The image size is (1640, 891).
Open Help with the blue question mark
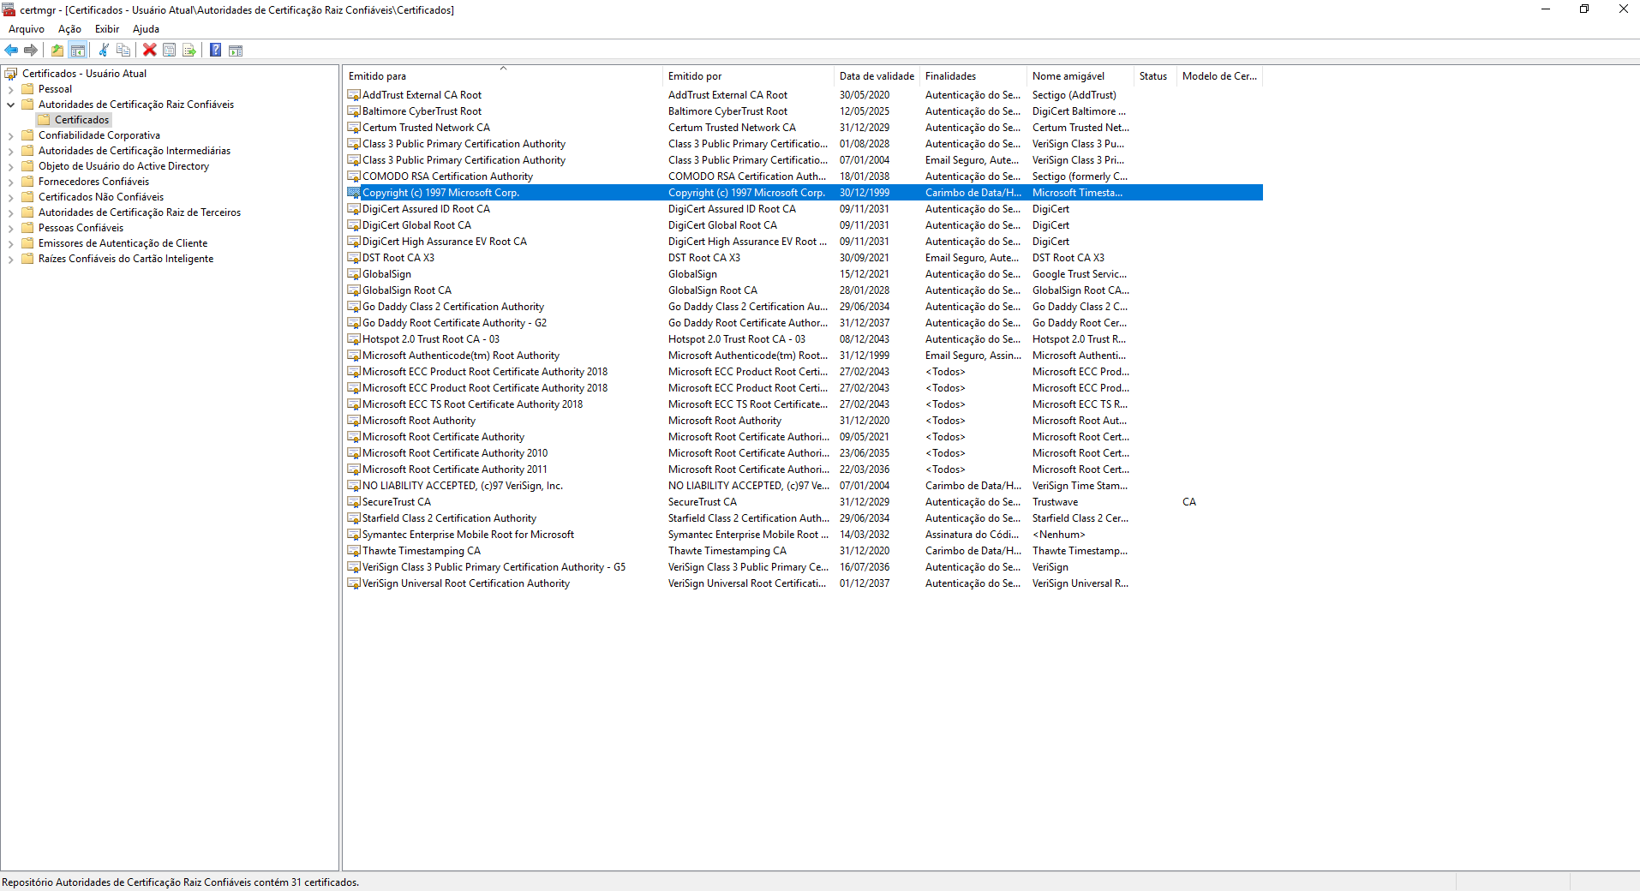click(216, 50)
